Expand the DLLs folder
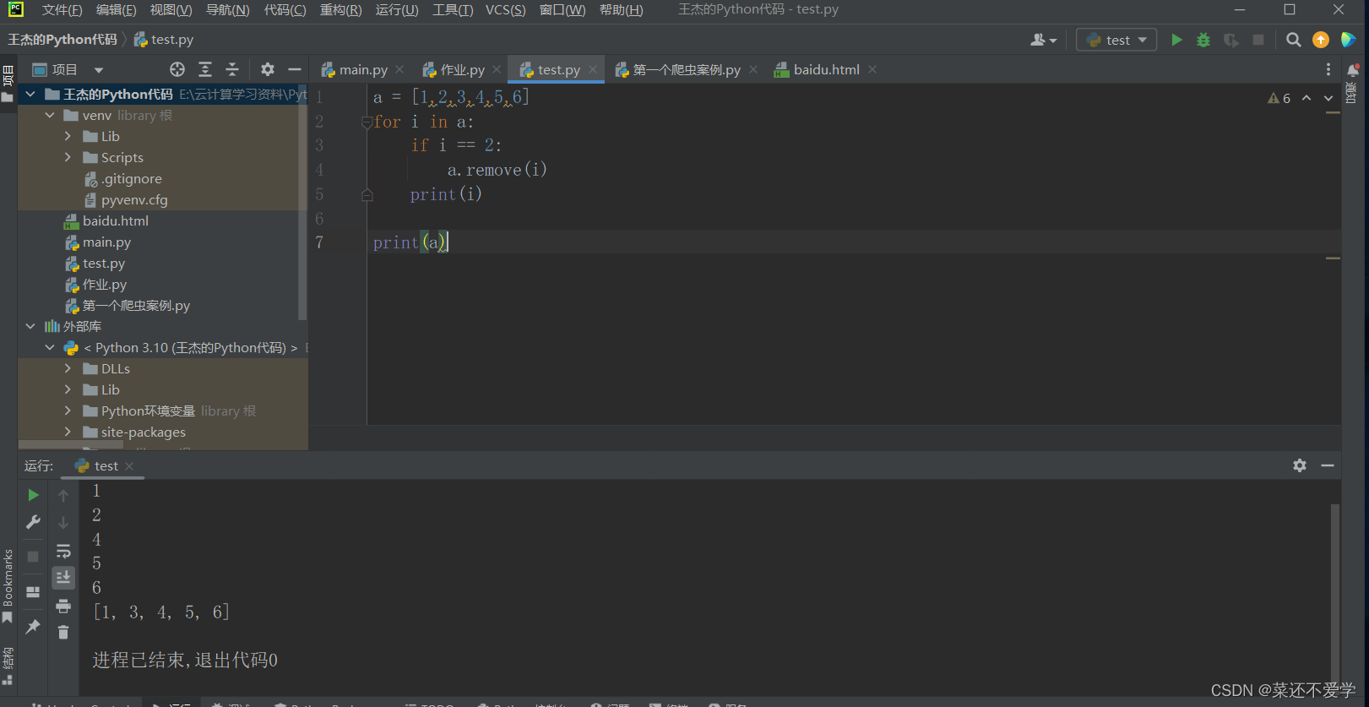This screenshot has height=707, width=1369. (x=68, y=368)
